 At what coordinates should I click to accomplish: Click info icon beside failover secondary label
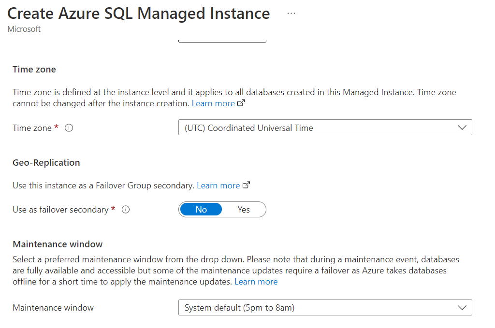(x=126, y=210)
